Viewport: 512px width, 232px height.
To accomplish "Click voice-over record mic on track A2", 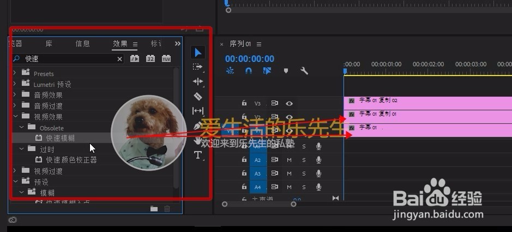I will coord(318,160).
